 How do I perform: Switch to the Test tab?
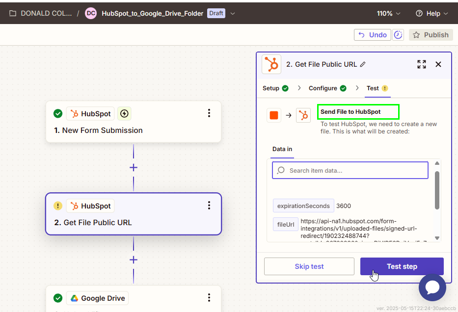(x=377, y=88)
